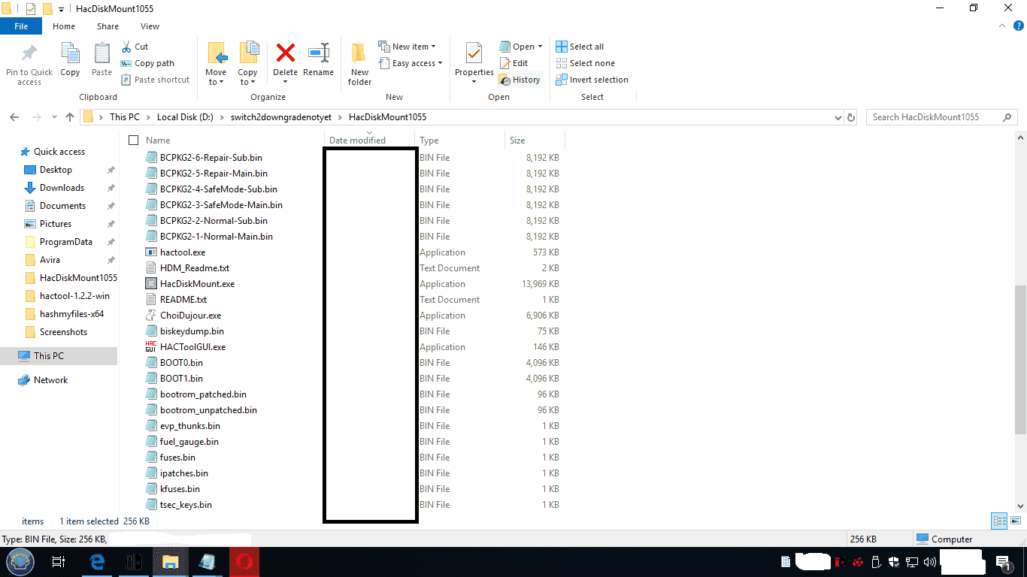
Task: Click Invert selection
Action: pyautogui.click(x=592, y=80)
